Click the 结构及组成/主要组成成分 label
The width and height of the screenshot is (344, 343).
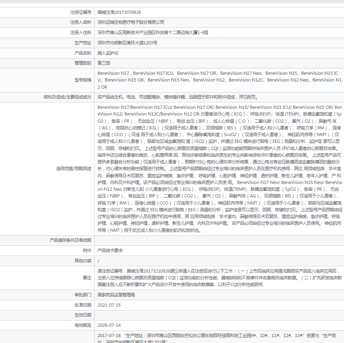(67, 97)
